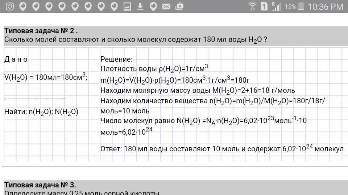Tap the clipboard notification icon beside the envelope
Image resolution: width=348 pixels, height=195 pixels.
179,6
